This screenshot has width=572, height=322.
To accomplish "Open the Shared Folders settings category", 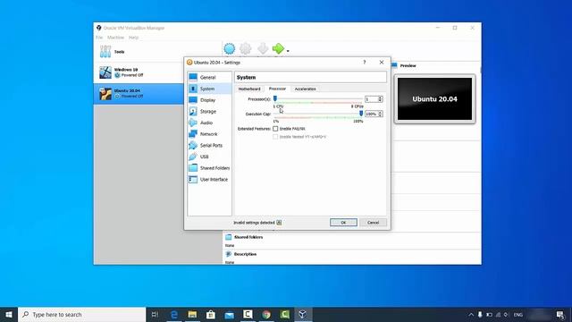I will [x=209, y=168].
